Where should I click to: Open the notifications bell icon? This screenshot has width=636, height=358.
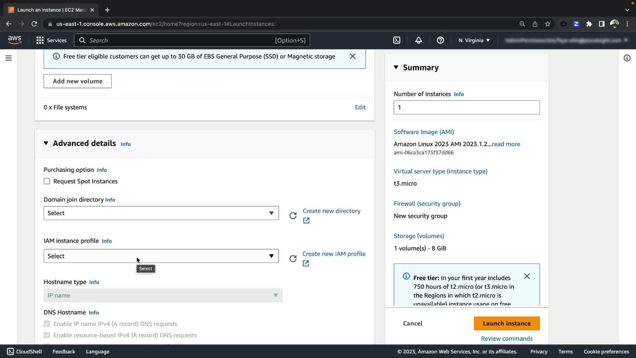[418, 40]
